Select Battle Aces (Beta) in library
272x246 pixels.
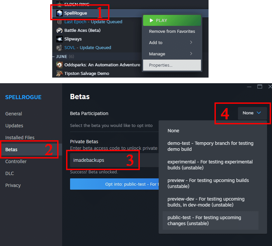[82, 30]
